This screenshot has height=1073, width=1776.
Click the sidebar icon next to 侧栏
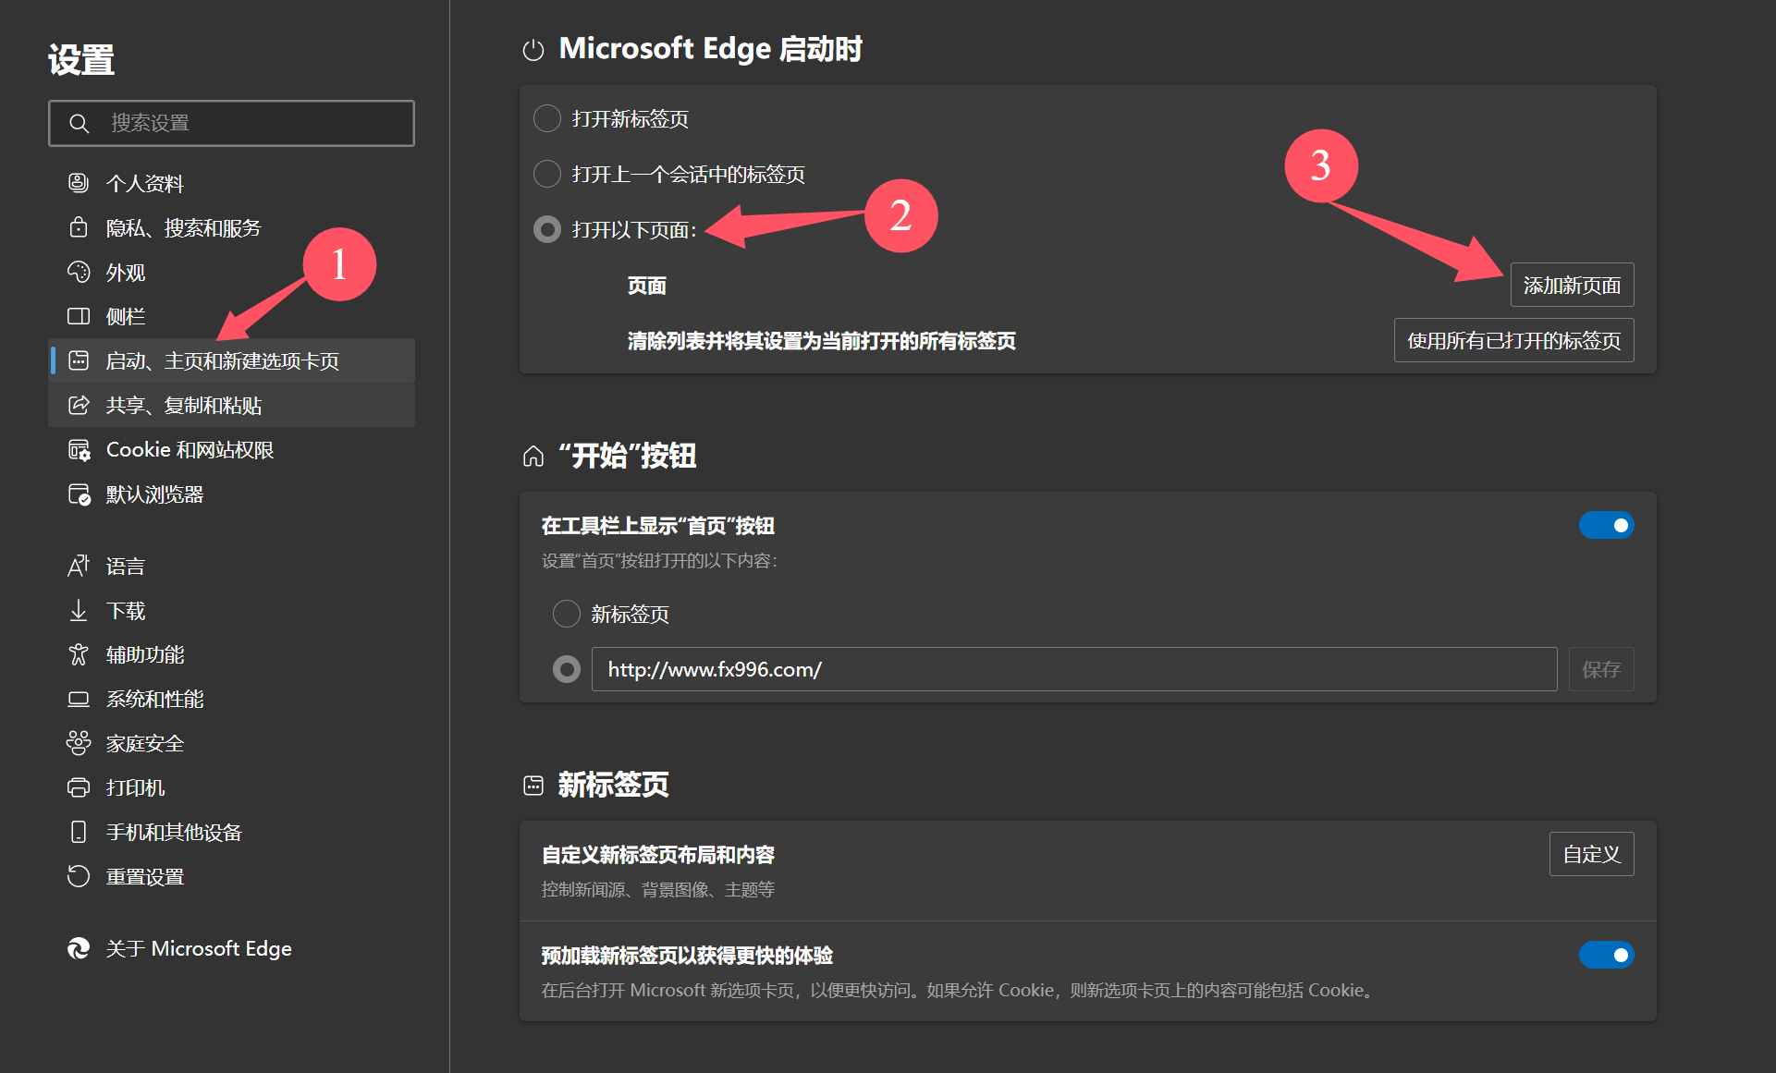79,316
